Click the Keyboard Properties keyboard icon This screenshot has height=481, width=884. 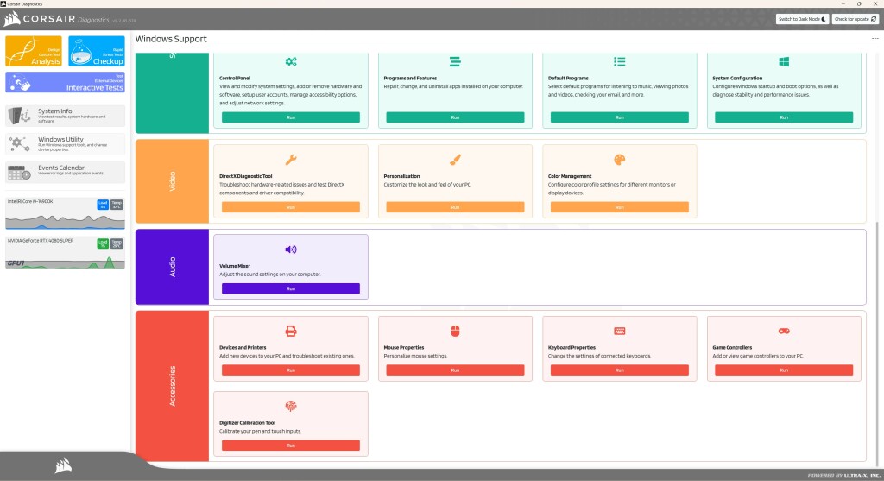pos(620,331)
